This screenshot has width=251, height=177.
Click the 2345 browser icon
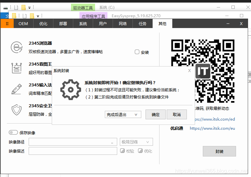(17, 47)
